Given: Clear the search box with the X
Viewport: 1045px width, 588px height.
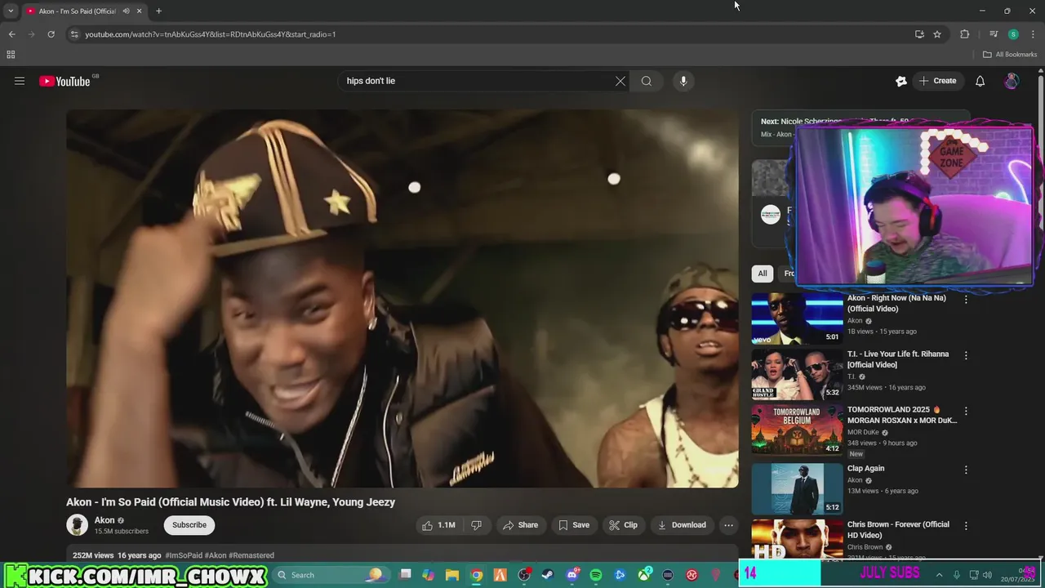Looking at the screenshot, I should pyautogui.click(x=620, y=81).
